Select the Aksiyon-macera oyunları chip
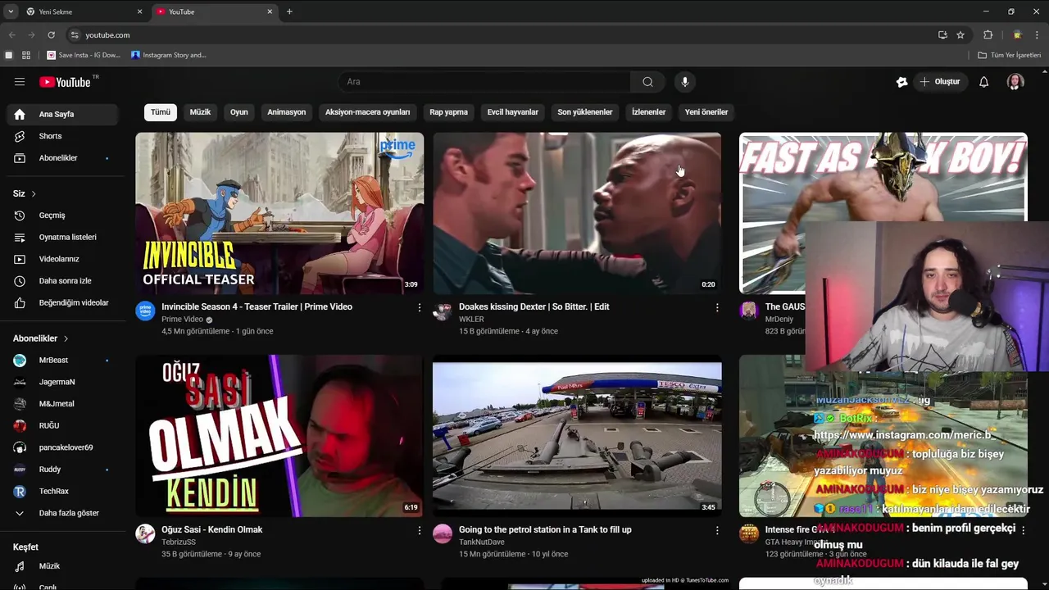The image size is (1049, 590). click(x=367, y=112)
